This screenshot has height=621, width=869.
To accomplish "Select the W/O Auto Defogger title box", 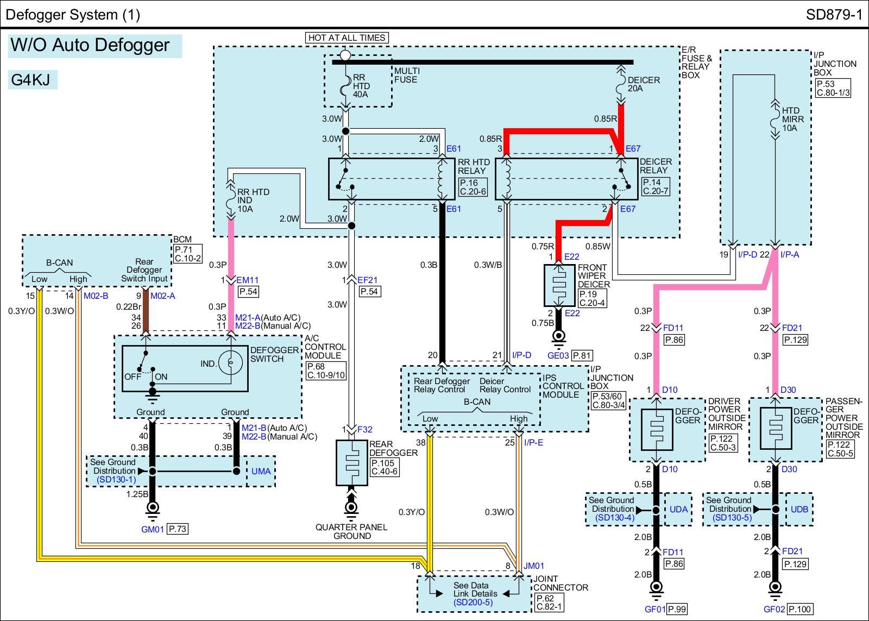I will coord(95,45).
